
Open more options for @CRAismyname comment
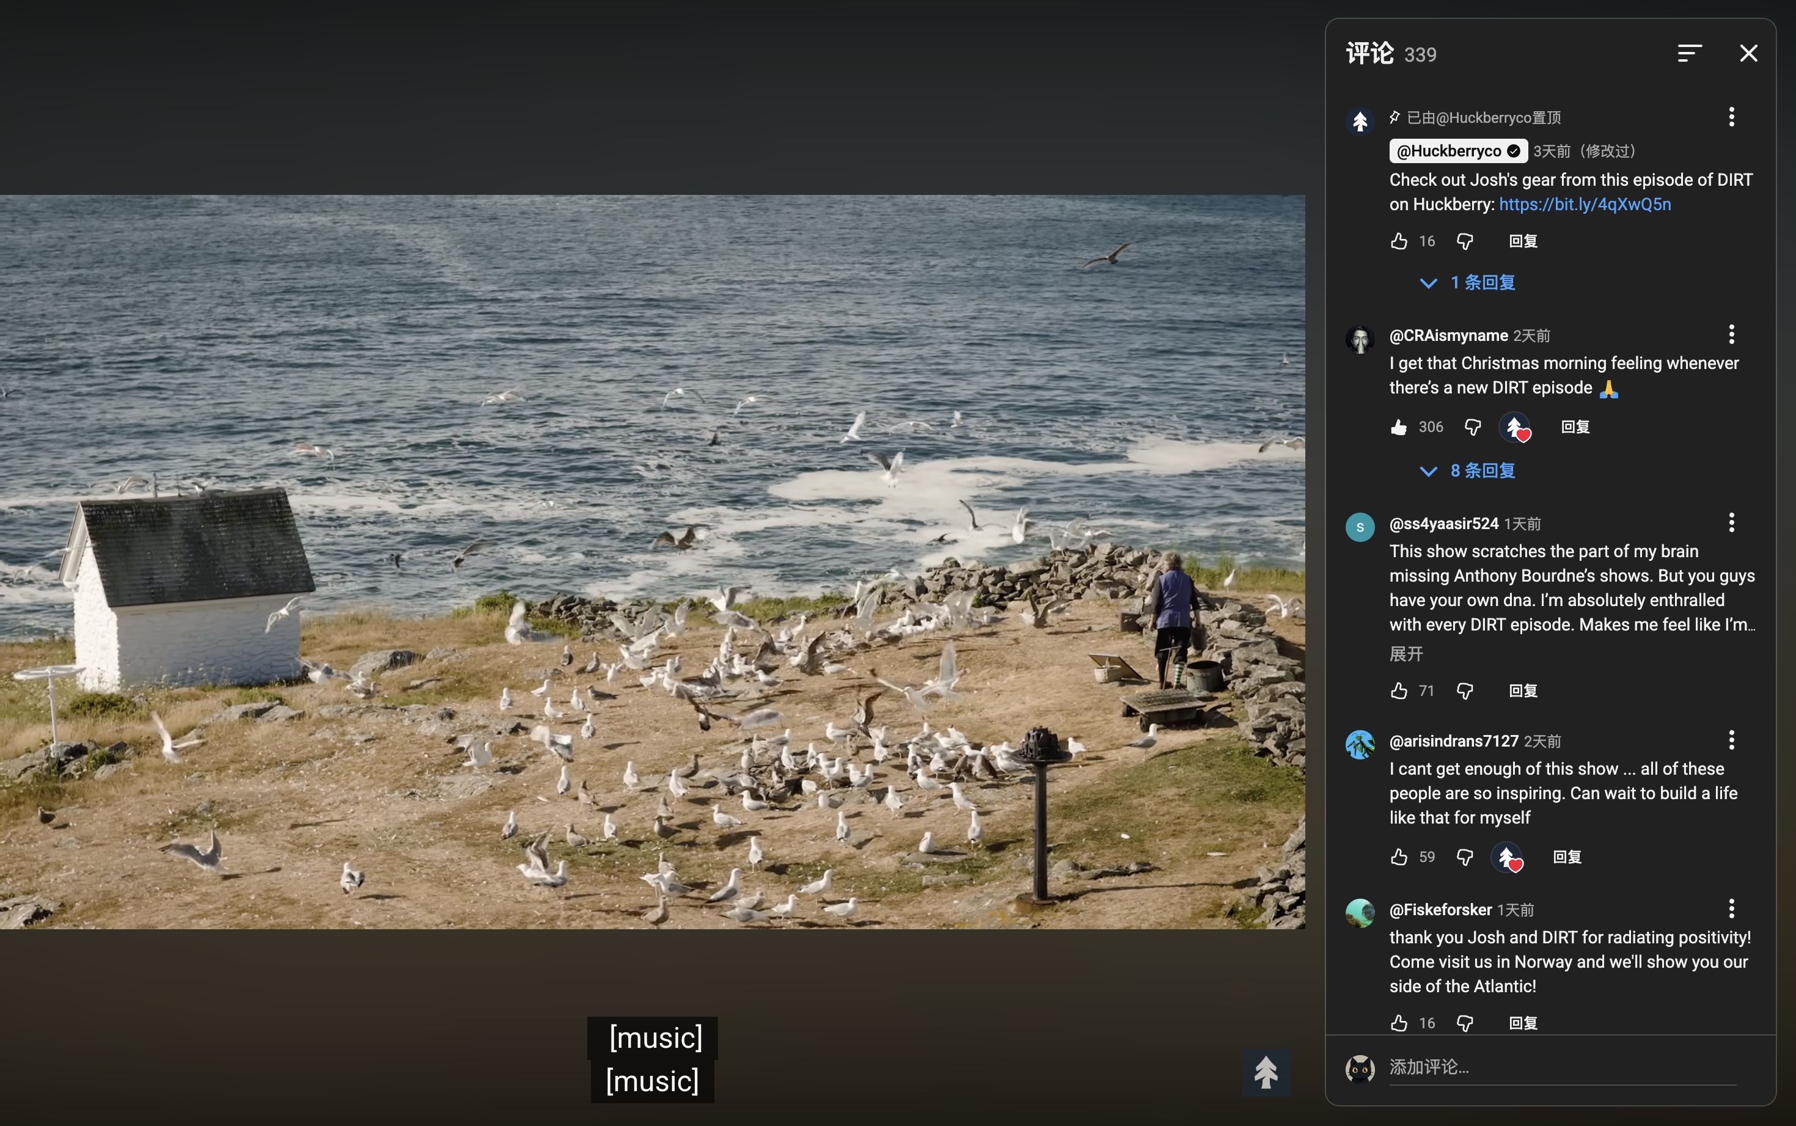click(1731, 334)
